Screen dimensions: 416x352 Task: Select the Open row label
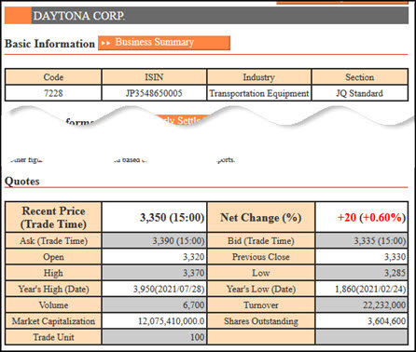tap(53, 257)
